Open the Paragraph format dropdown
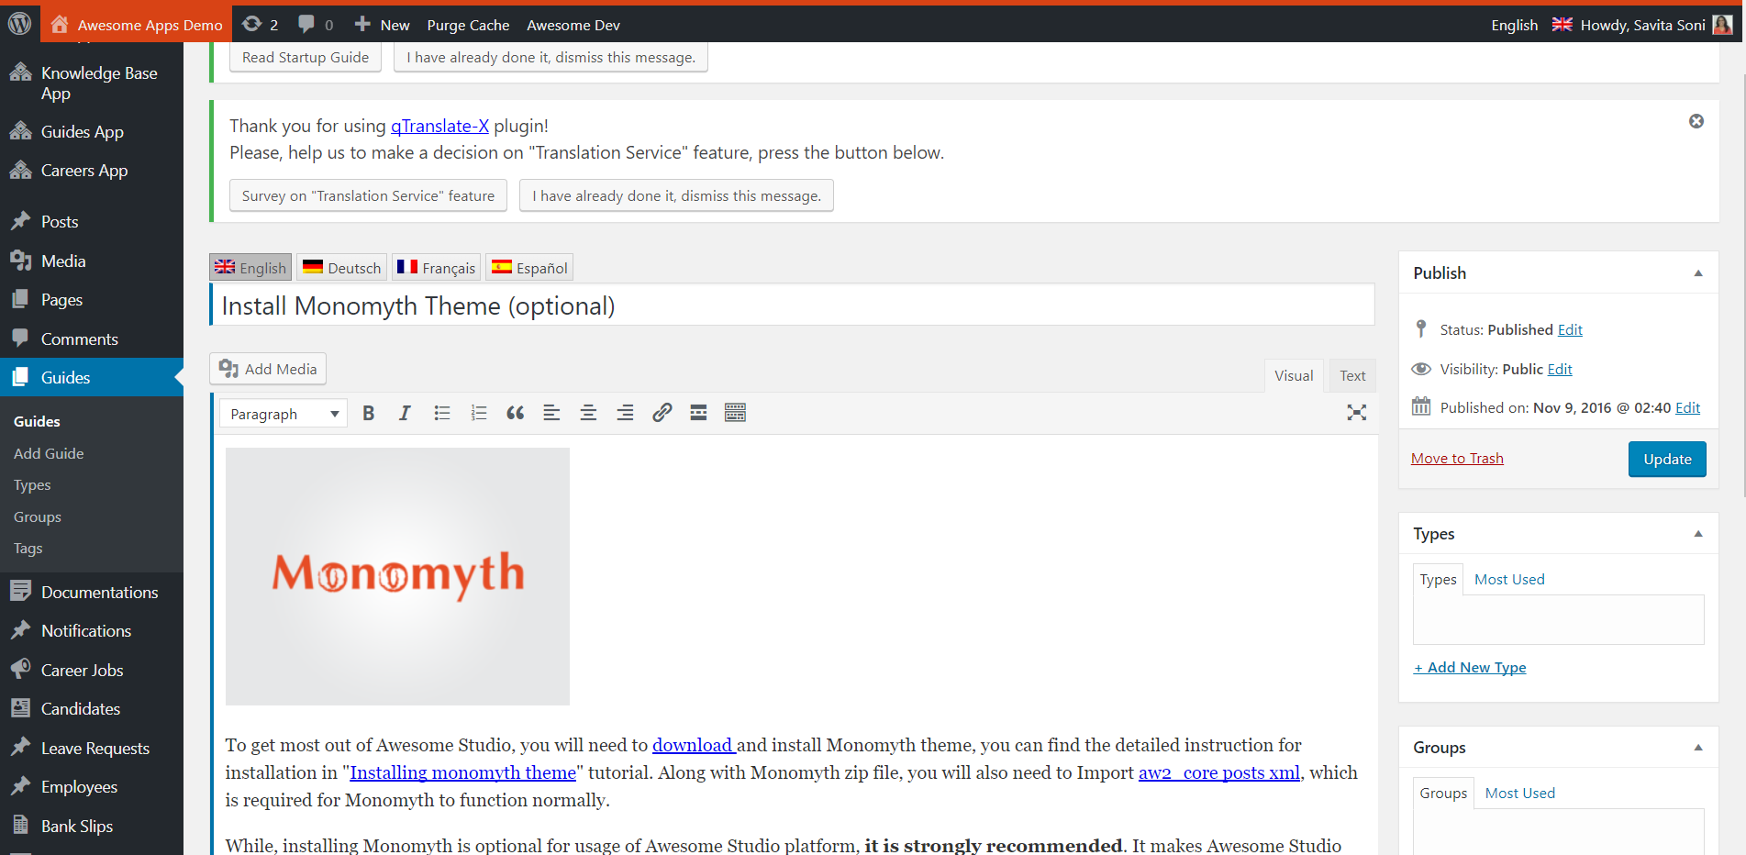The width and height of the screenshot is (1746, 855). (284, 414)
